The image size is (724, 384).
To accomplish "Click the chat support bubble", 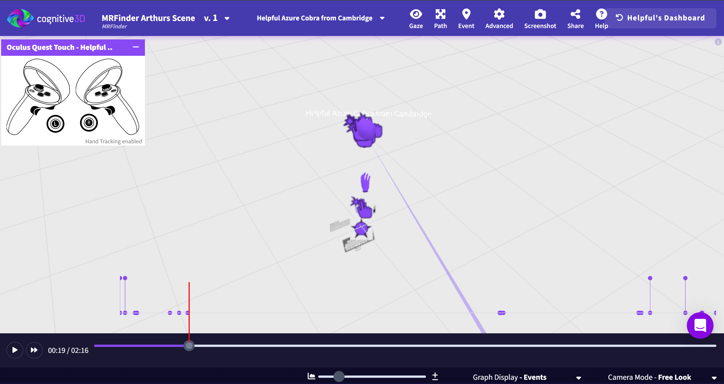I will coord(700,326).
